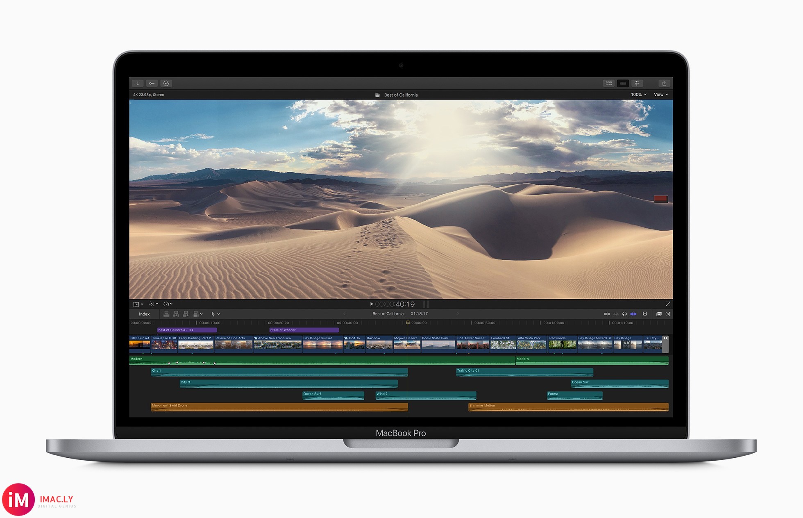The width and height of the screenshot is (803, 518).
Task: Toggle the Inspector sliders button
Action: 637,83
